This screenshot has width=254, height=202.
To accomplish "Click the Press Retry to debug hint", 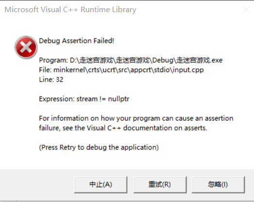I will point(99,147).
